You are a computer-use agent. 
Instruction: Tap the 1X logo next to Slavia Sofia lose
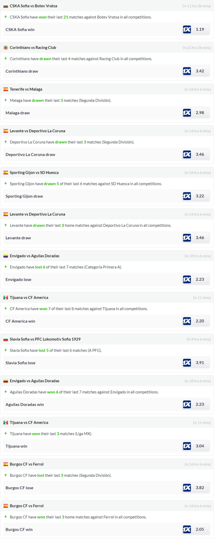[187, 363]
